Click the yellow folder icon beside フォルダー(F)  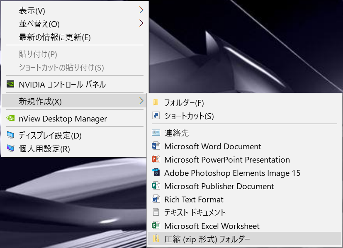click(x=156, y=102)
